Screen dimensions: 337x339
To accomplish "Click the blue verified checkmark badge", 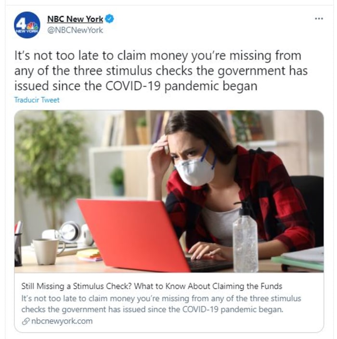I will pyautogui.click(x=109, y=19).
